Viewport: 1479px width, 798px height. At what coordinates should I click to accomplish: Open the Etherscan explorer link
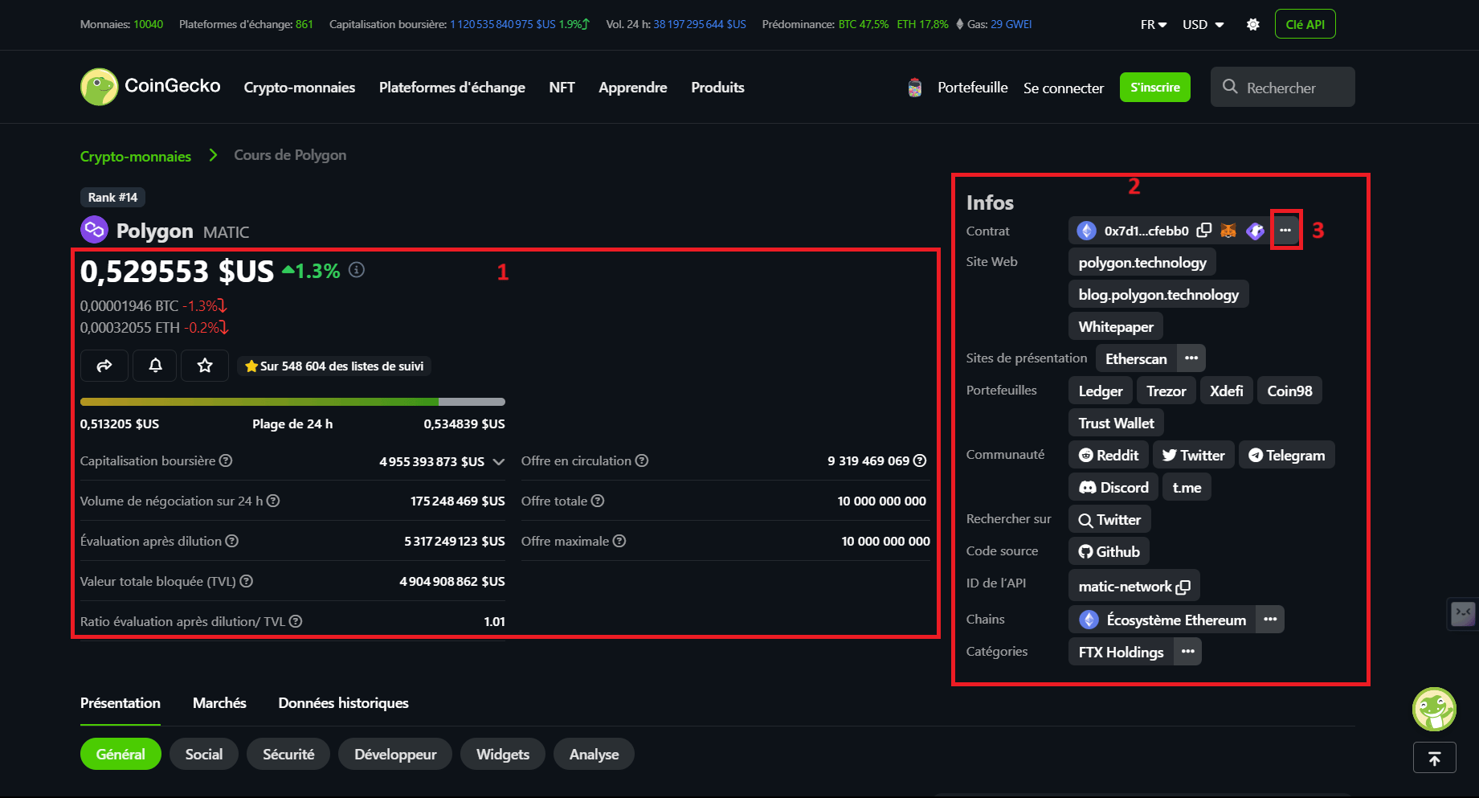1136,358
